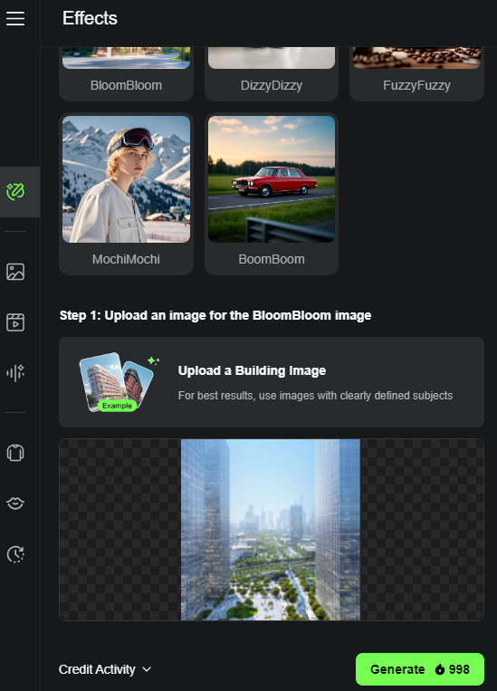Click the MochiMochi label text
497x691 pixels.
[126, 259]
